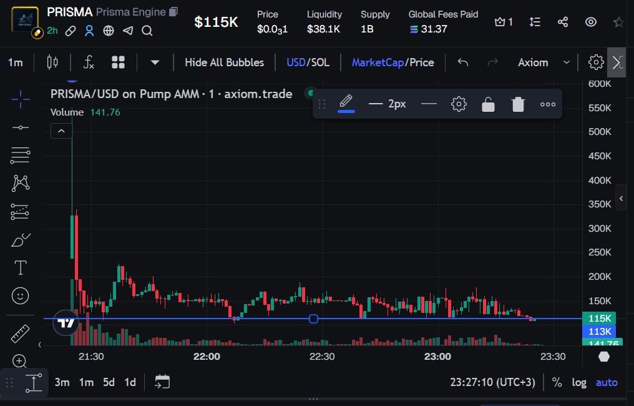Image resolution: width=634 pixels, height=406 pixels.
Task: Select the 5d time range
Action: pos(109,382)
